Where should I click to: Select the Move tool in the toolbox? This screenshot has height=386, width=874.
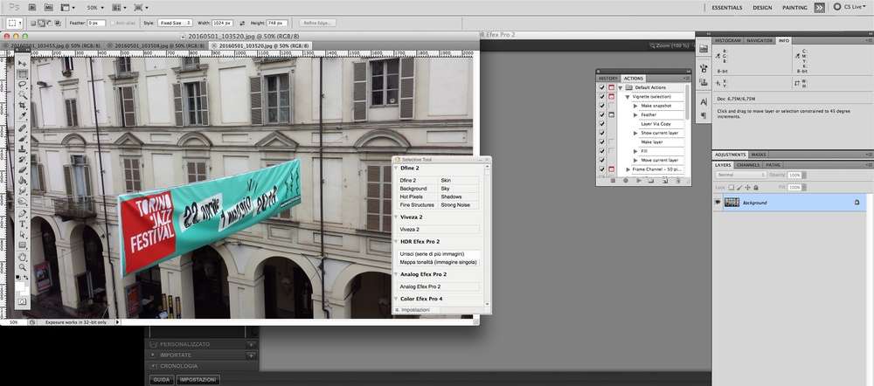[23, 63]
